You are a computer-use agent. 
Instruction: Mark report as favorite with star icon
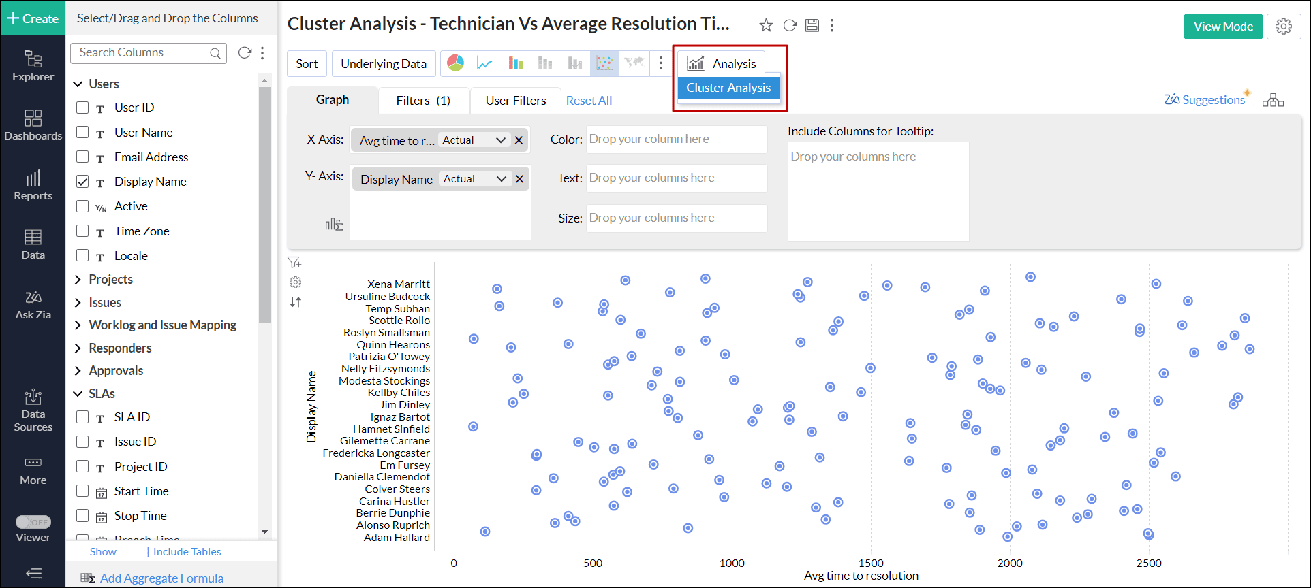pos(766,25)
